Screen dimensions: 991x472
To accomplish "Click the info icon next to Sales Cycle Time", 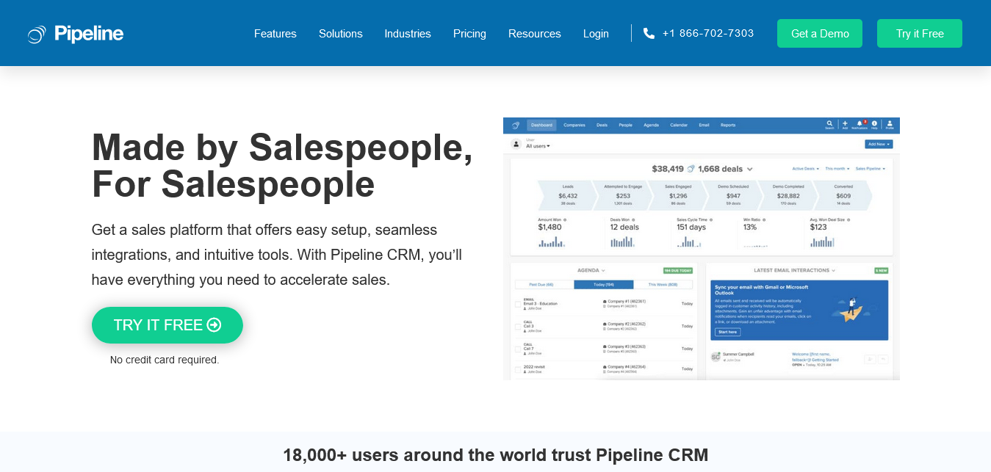I will pos(710,219).
